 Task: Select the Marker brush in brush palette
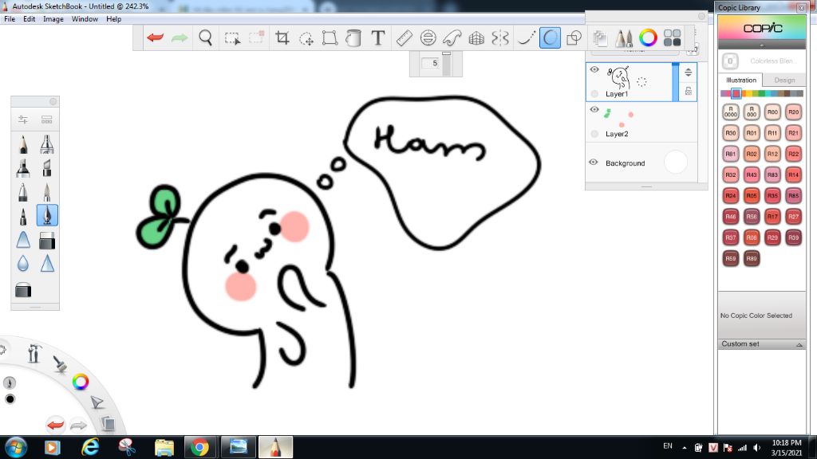point(23,168)
